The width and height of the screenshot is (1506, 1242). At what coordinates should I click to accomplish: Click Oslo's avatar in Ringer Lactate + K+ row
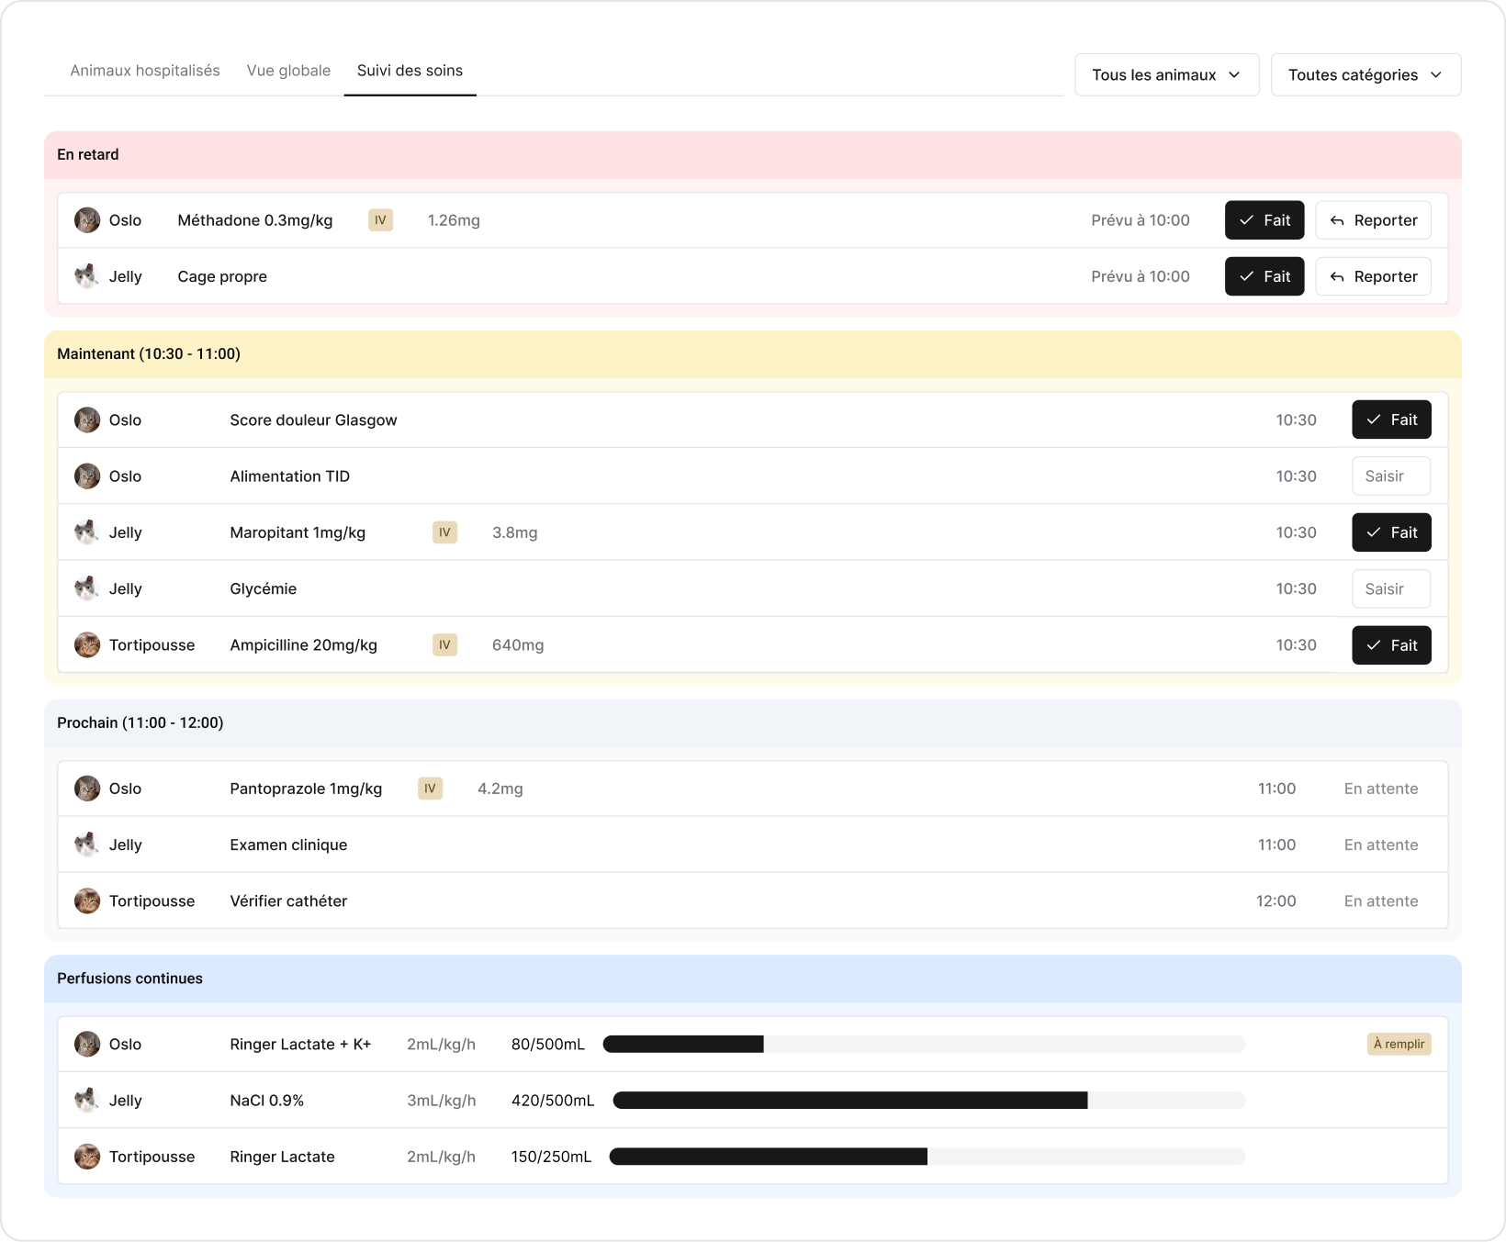[x=87, y=1044]
